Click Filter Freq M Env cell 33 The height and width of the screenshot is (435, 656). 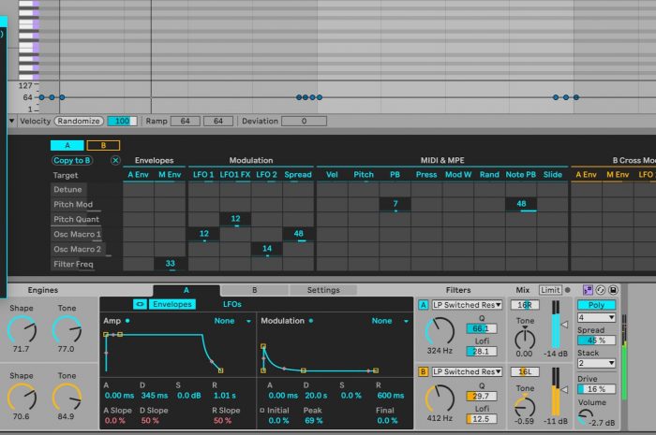[x=170, y=264]
